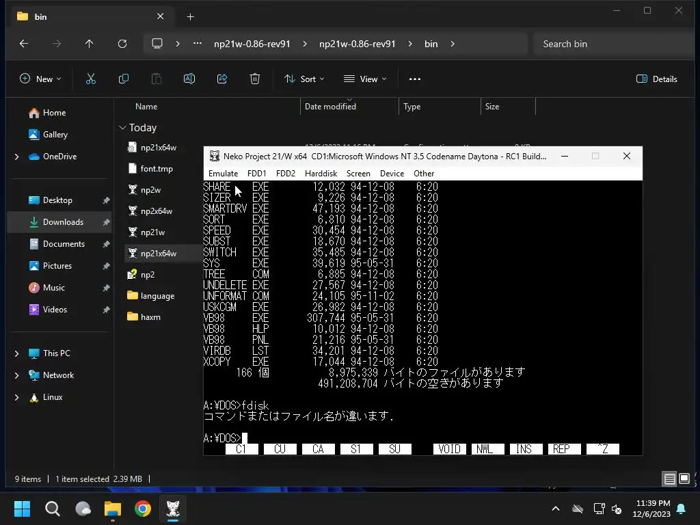Close the bin tab

(x=160, y=16)
